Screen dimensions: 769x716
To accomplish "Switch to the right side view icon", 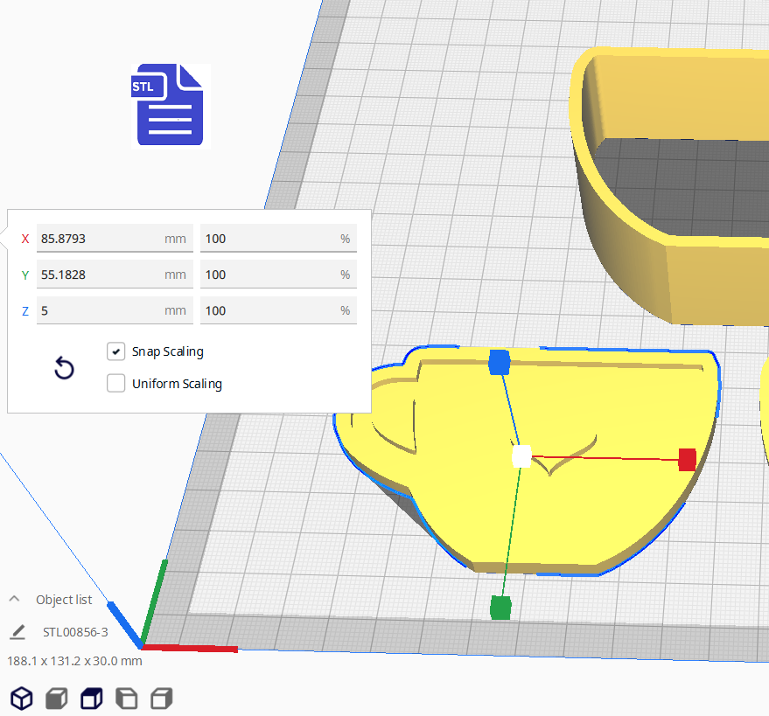I will (x=161, y=698).
